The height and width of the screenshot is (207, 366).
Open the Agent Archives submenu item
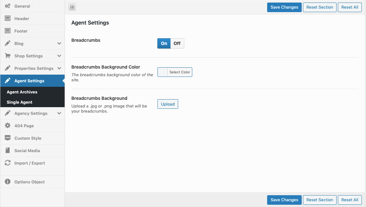click(22, 92)
